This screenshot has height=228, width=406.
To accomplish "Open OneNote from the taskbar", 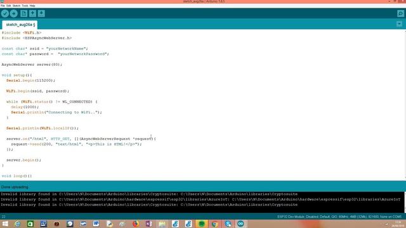I will 148,224.
